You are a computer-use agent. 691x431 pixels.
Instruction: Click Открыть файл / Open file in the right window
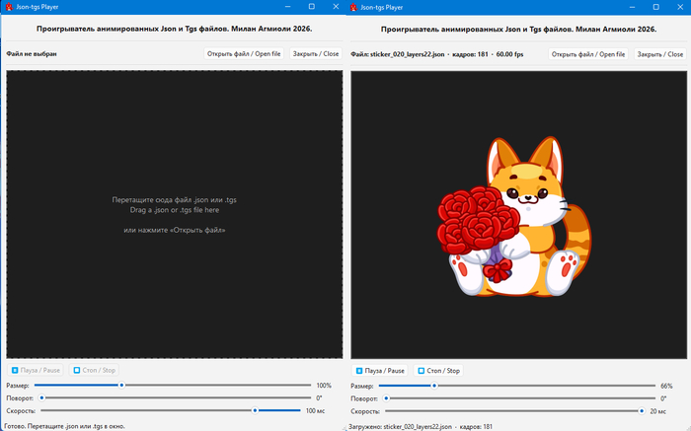[x=588, y=54]
